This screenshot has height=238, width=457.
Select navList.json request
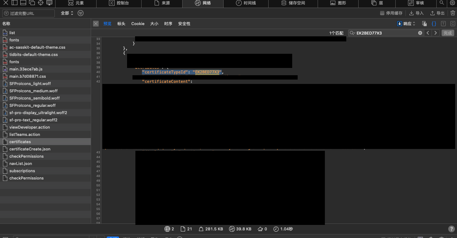pyautogui.click(x=45, y=164)
